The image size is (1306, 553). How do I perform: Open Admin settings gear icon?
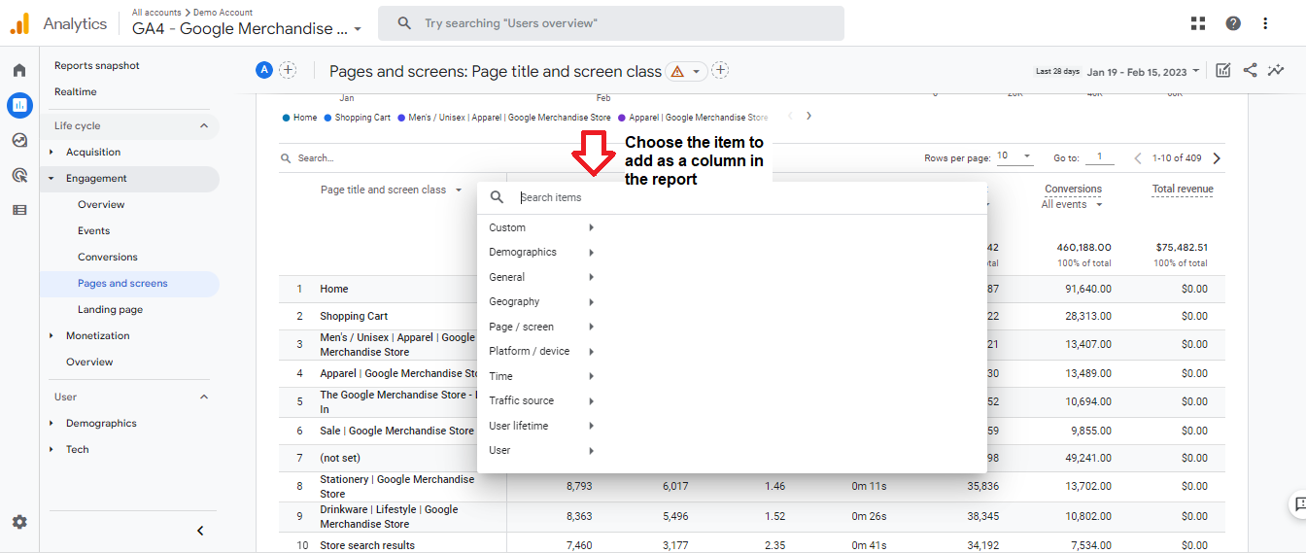(x=19, y=522)
